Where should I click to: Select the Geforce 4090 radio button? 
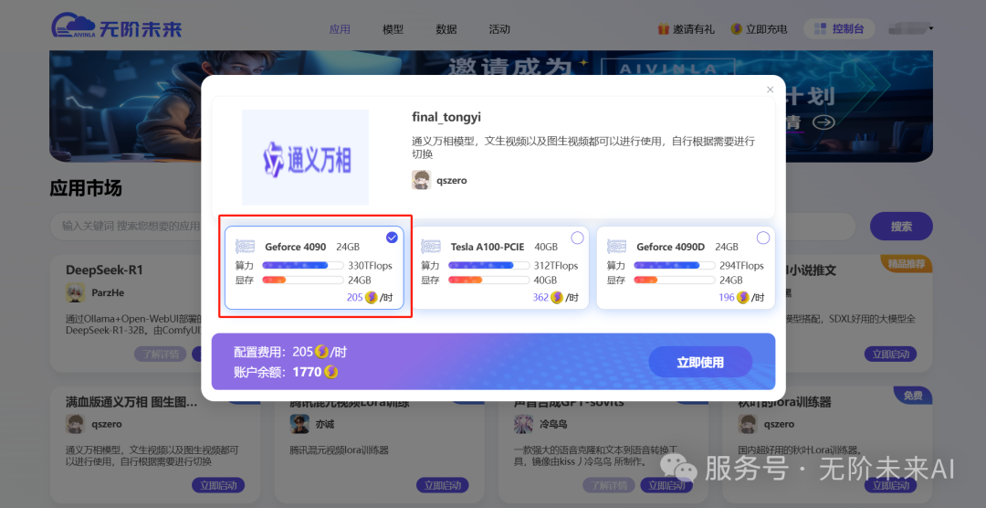point(392,238)
